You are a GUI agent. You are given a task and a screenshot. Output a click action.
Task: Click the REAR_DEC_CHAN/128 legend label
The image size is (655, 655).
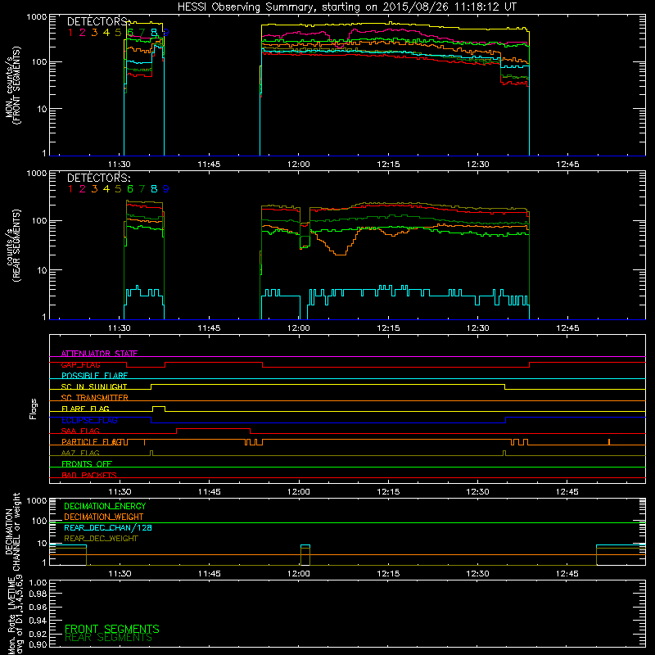pos(108,527)
